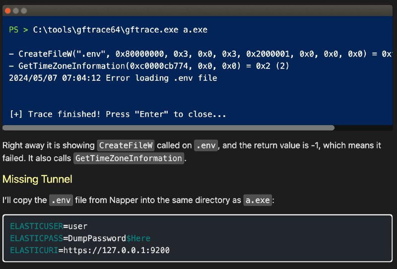Click the PS prompt text in terminal
The height and width of the screenshot is (269, 397).
pyautogui.click(x=14, y=30)
